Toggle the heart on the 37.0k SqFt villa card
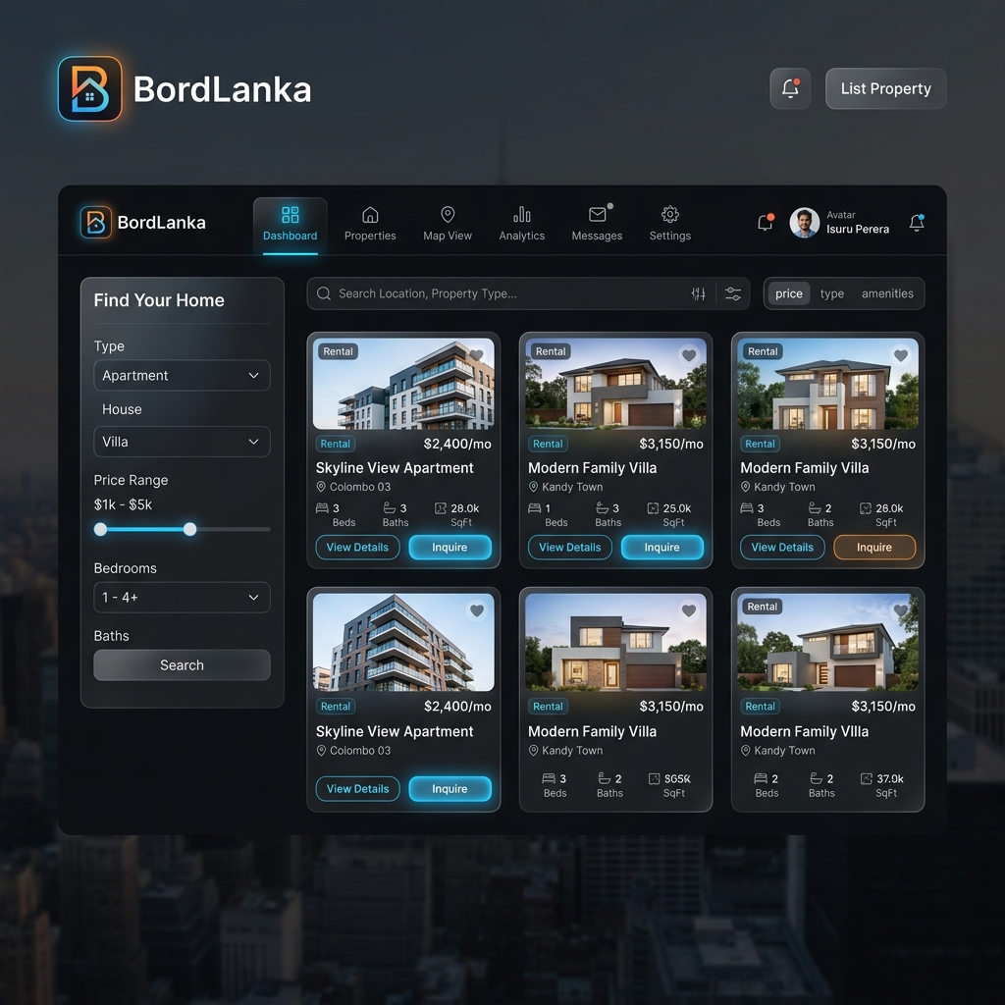Viewport: 1005px width, 1005px height. click(901, 610)
